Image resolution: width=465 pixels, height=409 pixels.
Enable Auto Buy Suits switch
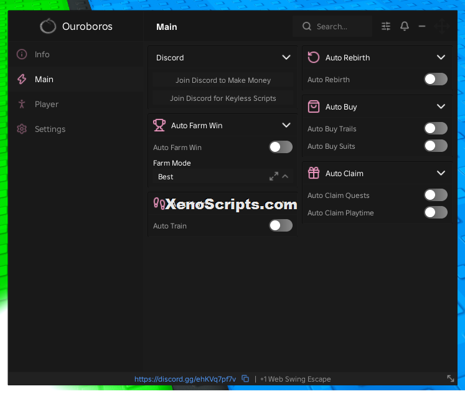[x=435, y=146]
